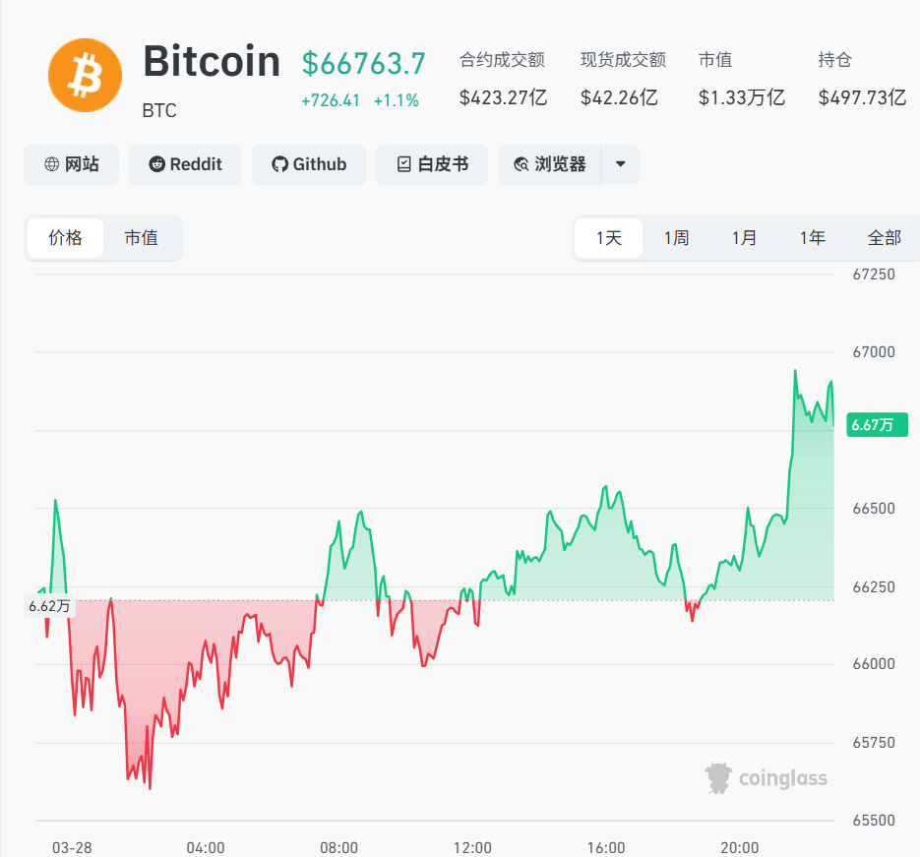Switch the chart to 市值 market cap view
This screenshot has width=920, height=857.
pyautogui.click(x=141, y=238)
